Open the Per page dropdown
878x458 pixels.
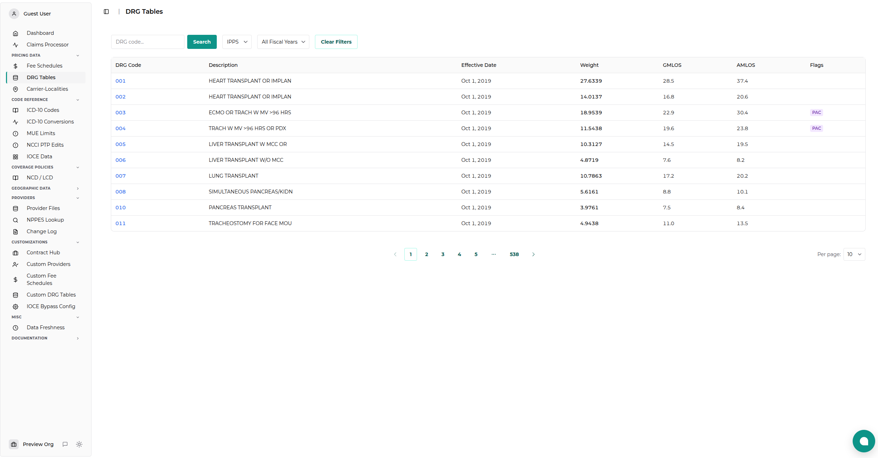(x=854, y=254)
